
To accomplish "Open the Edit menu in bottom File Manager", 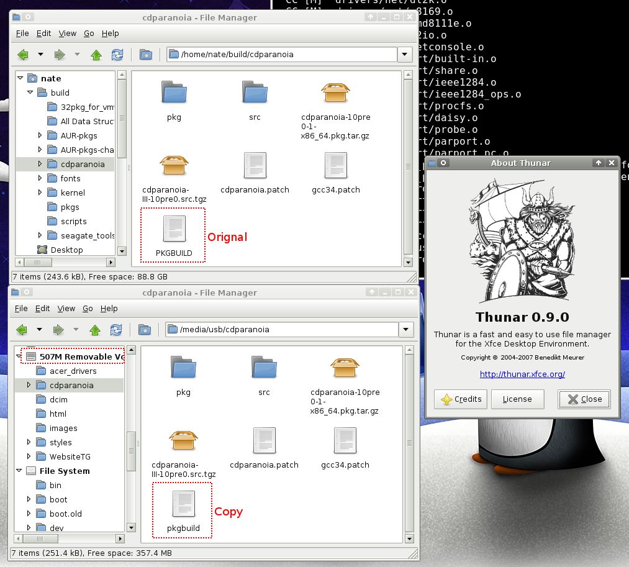I will [43, 309].
